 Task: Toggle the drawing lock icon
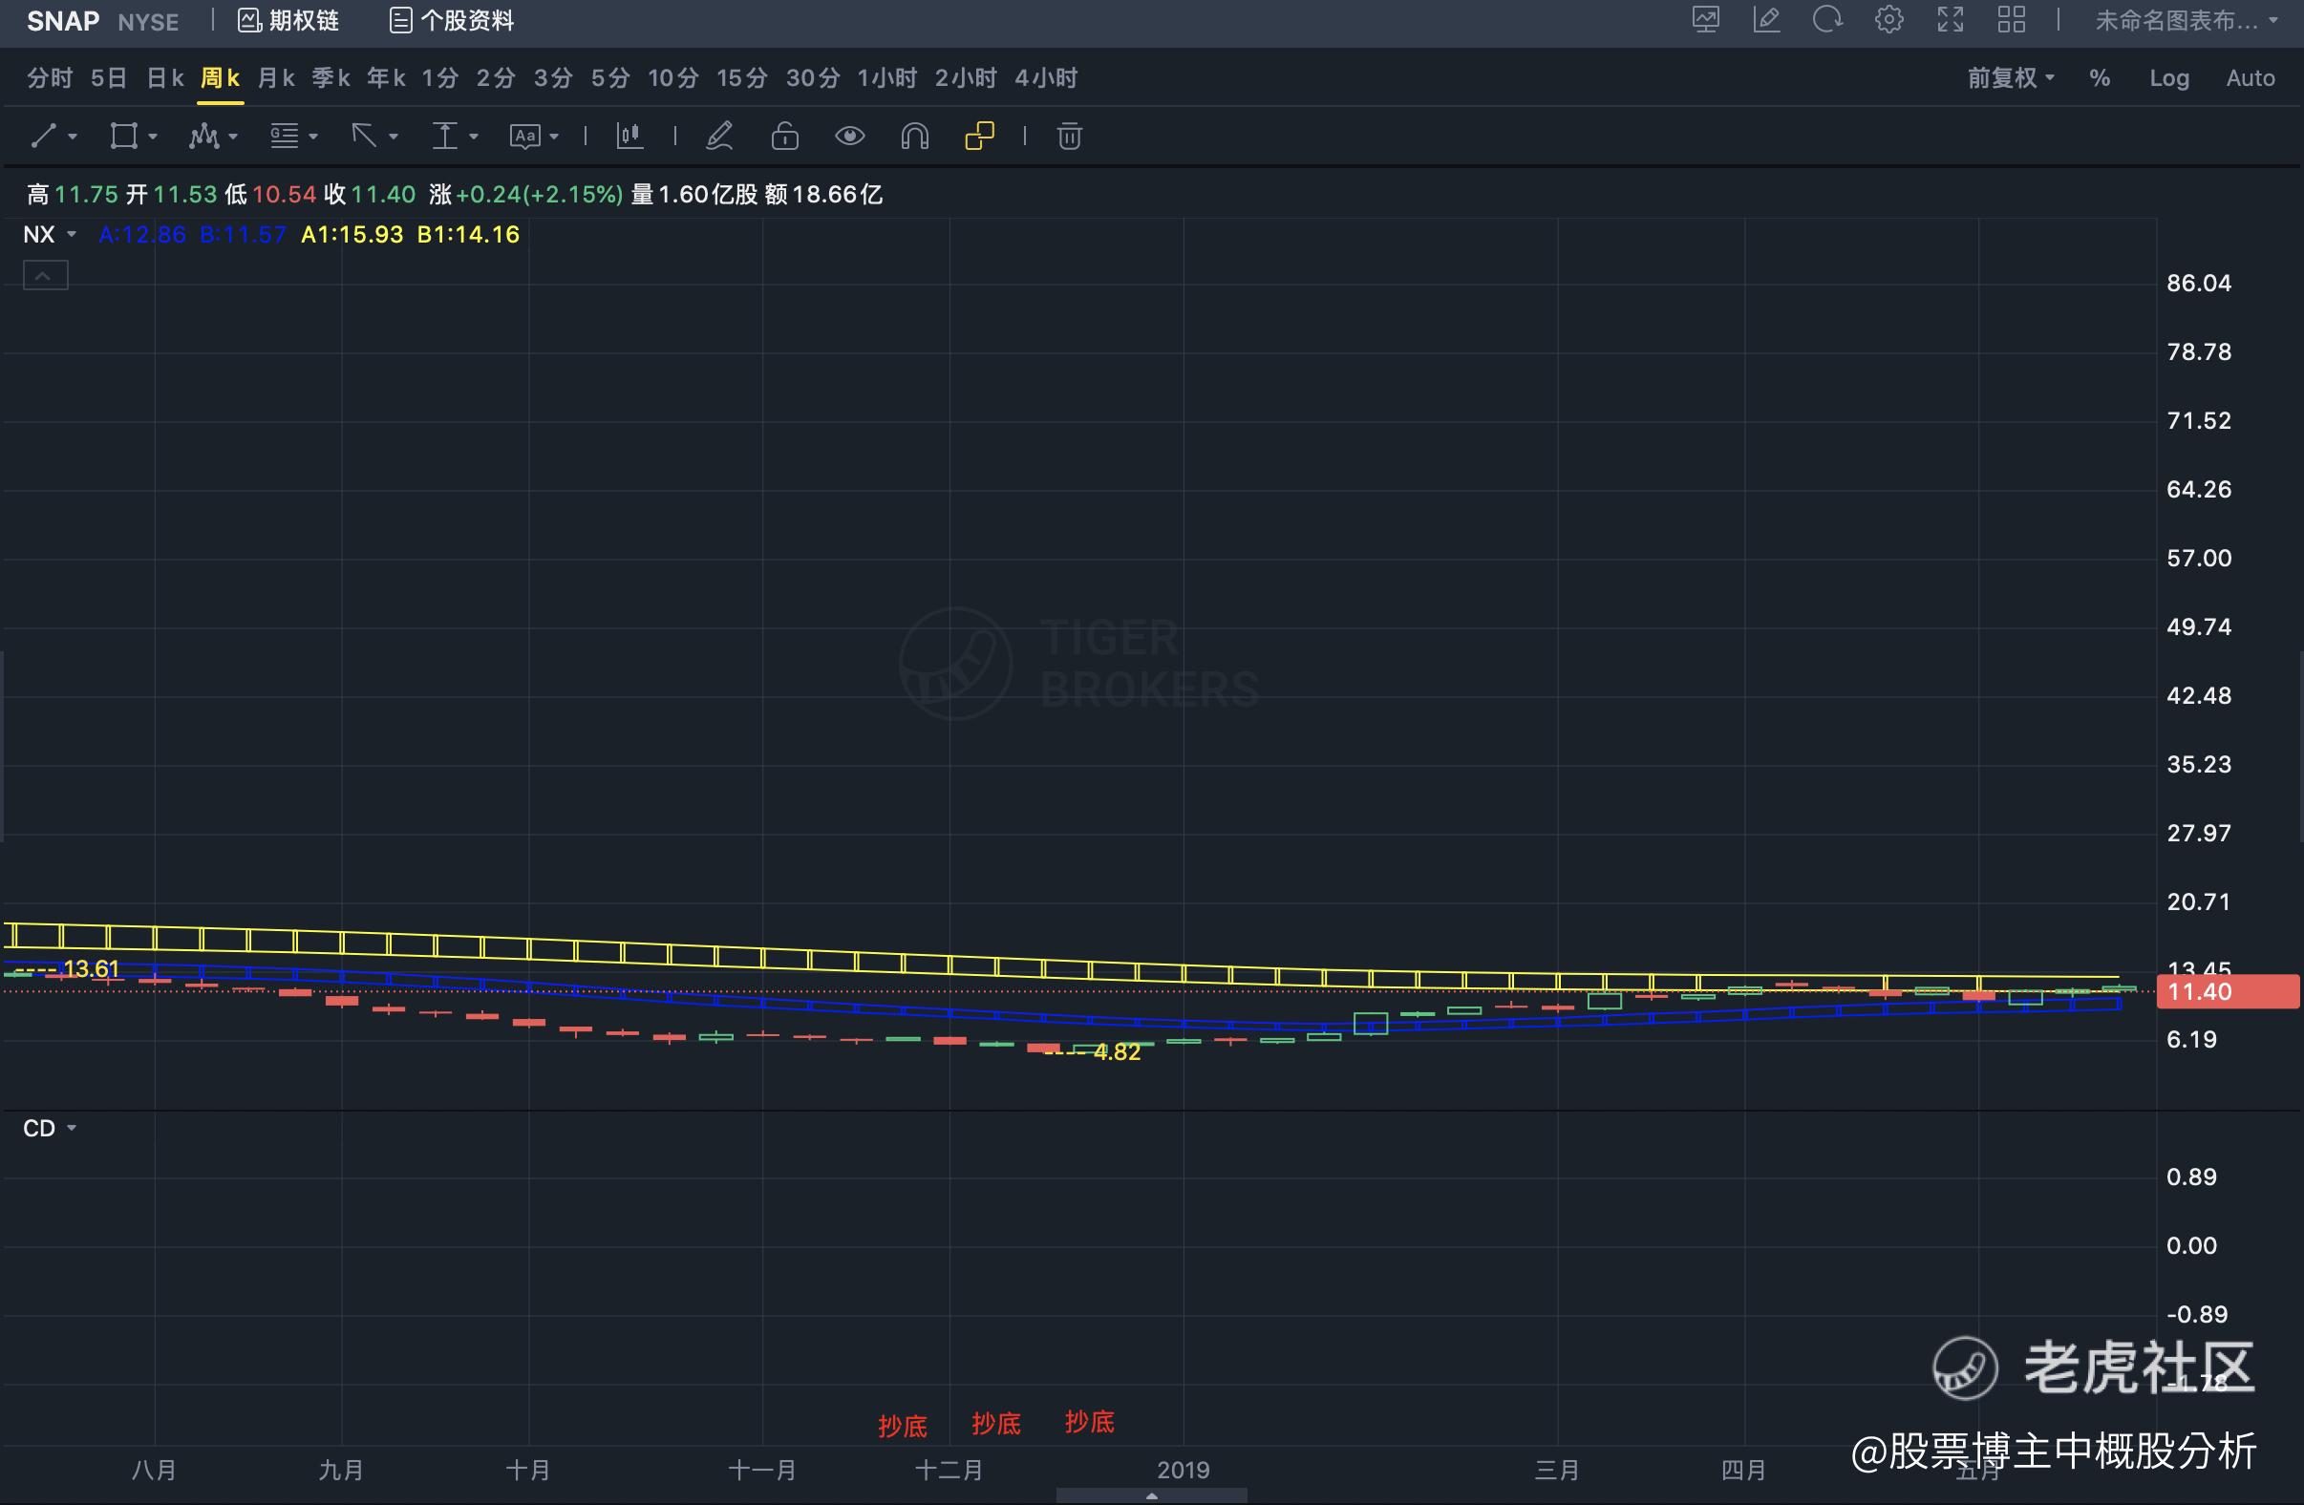click(784, 137)
